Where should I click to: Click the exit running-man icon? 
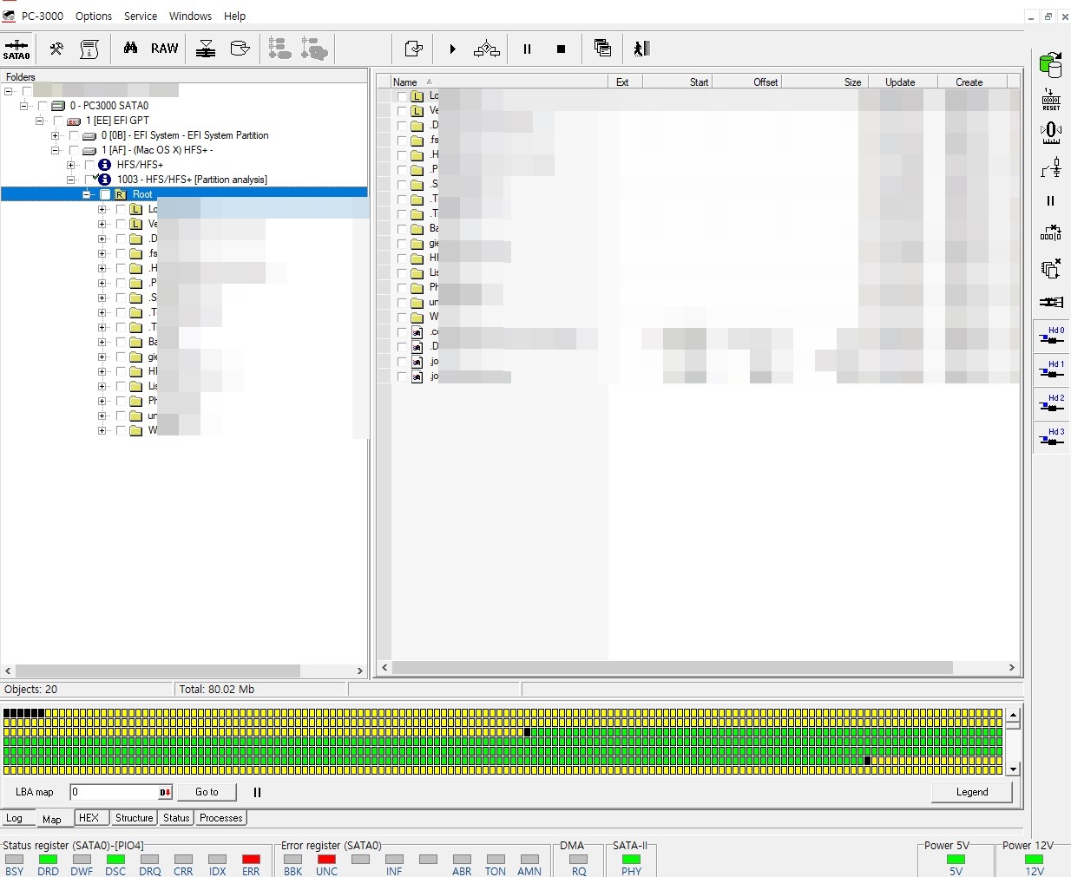[x=642, y=49]
